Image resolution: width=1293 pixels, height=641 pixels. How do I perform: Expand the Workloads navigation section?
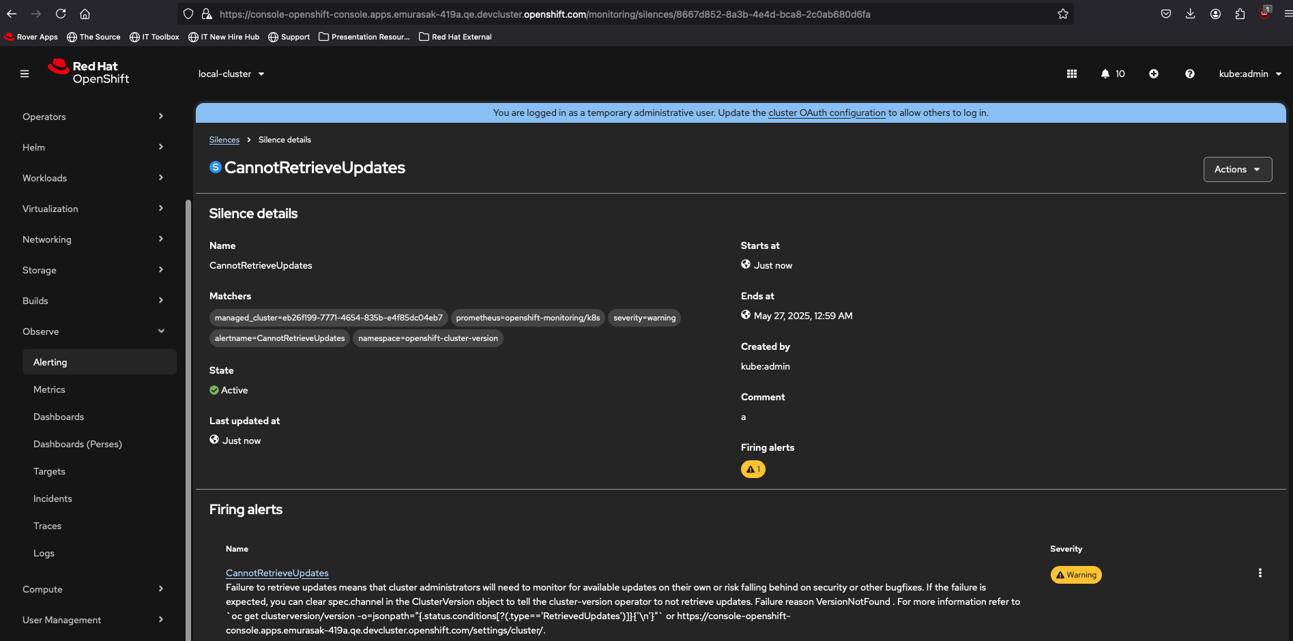(93, 178)
